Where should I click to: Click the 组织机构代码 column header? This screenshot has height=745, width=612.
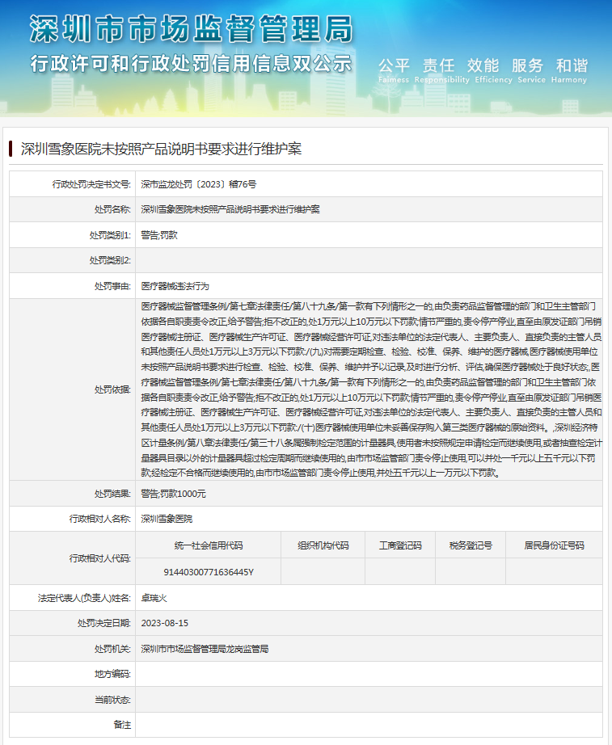click(x=323, y=545)
